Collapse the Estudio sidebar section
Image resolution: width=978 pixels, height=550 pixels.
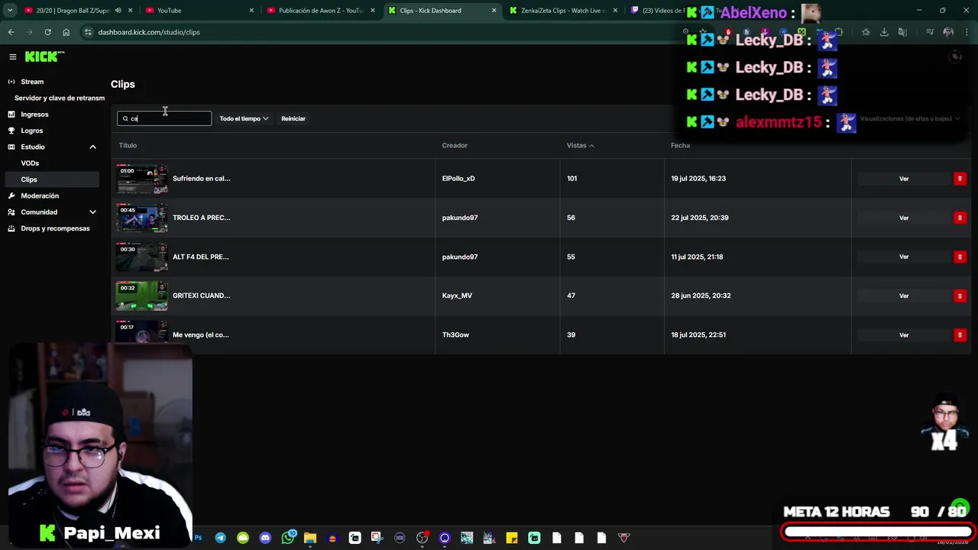pos(92,147)
